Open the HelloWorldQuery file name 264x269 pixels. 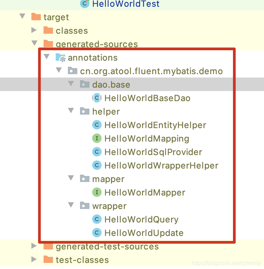coord(141,219)
